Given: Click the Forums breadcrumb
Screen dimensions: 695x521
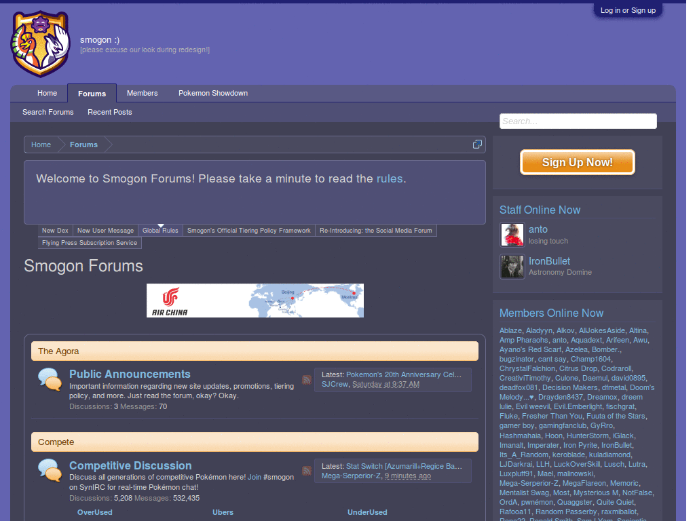Looking at the screenshot, I should click(83, 144).
